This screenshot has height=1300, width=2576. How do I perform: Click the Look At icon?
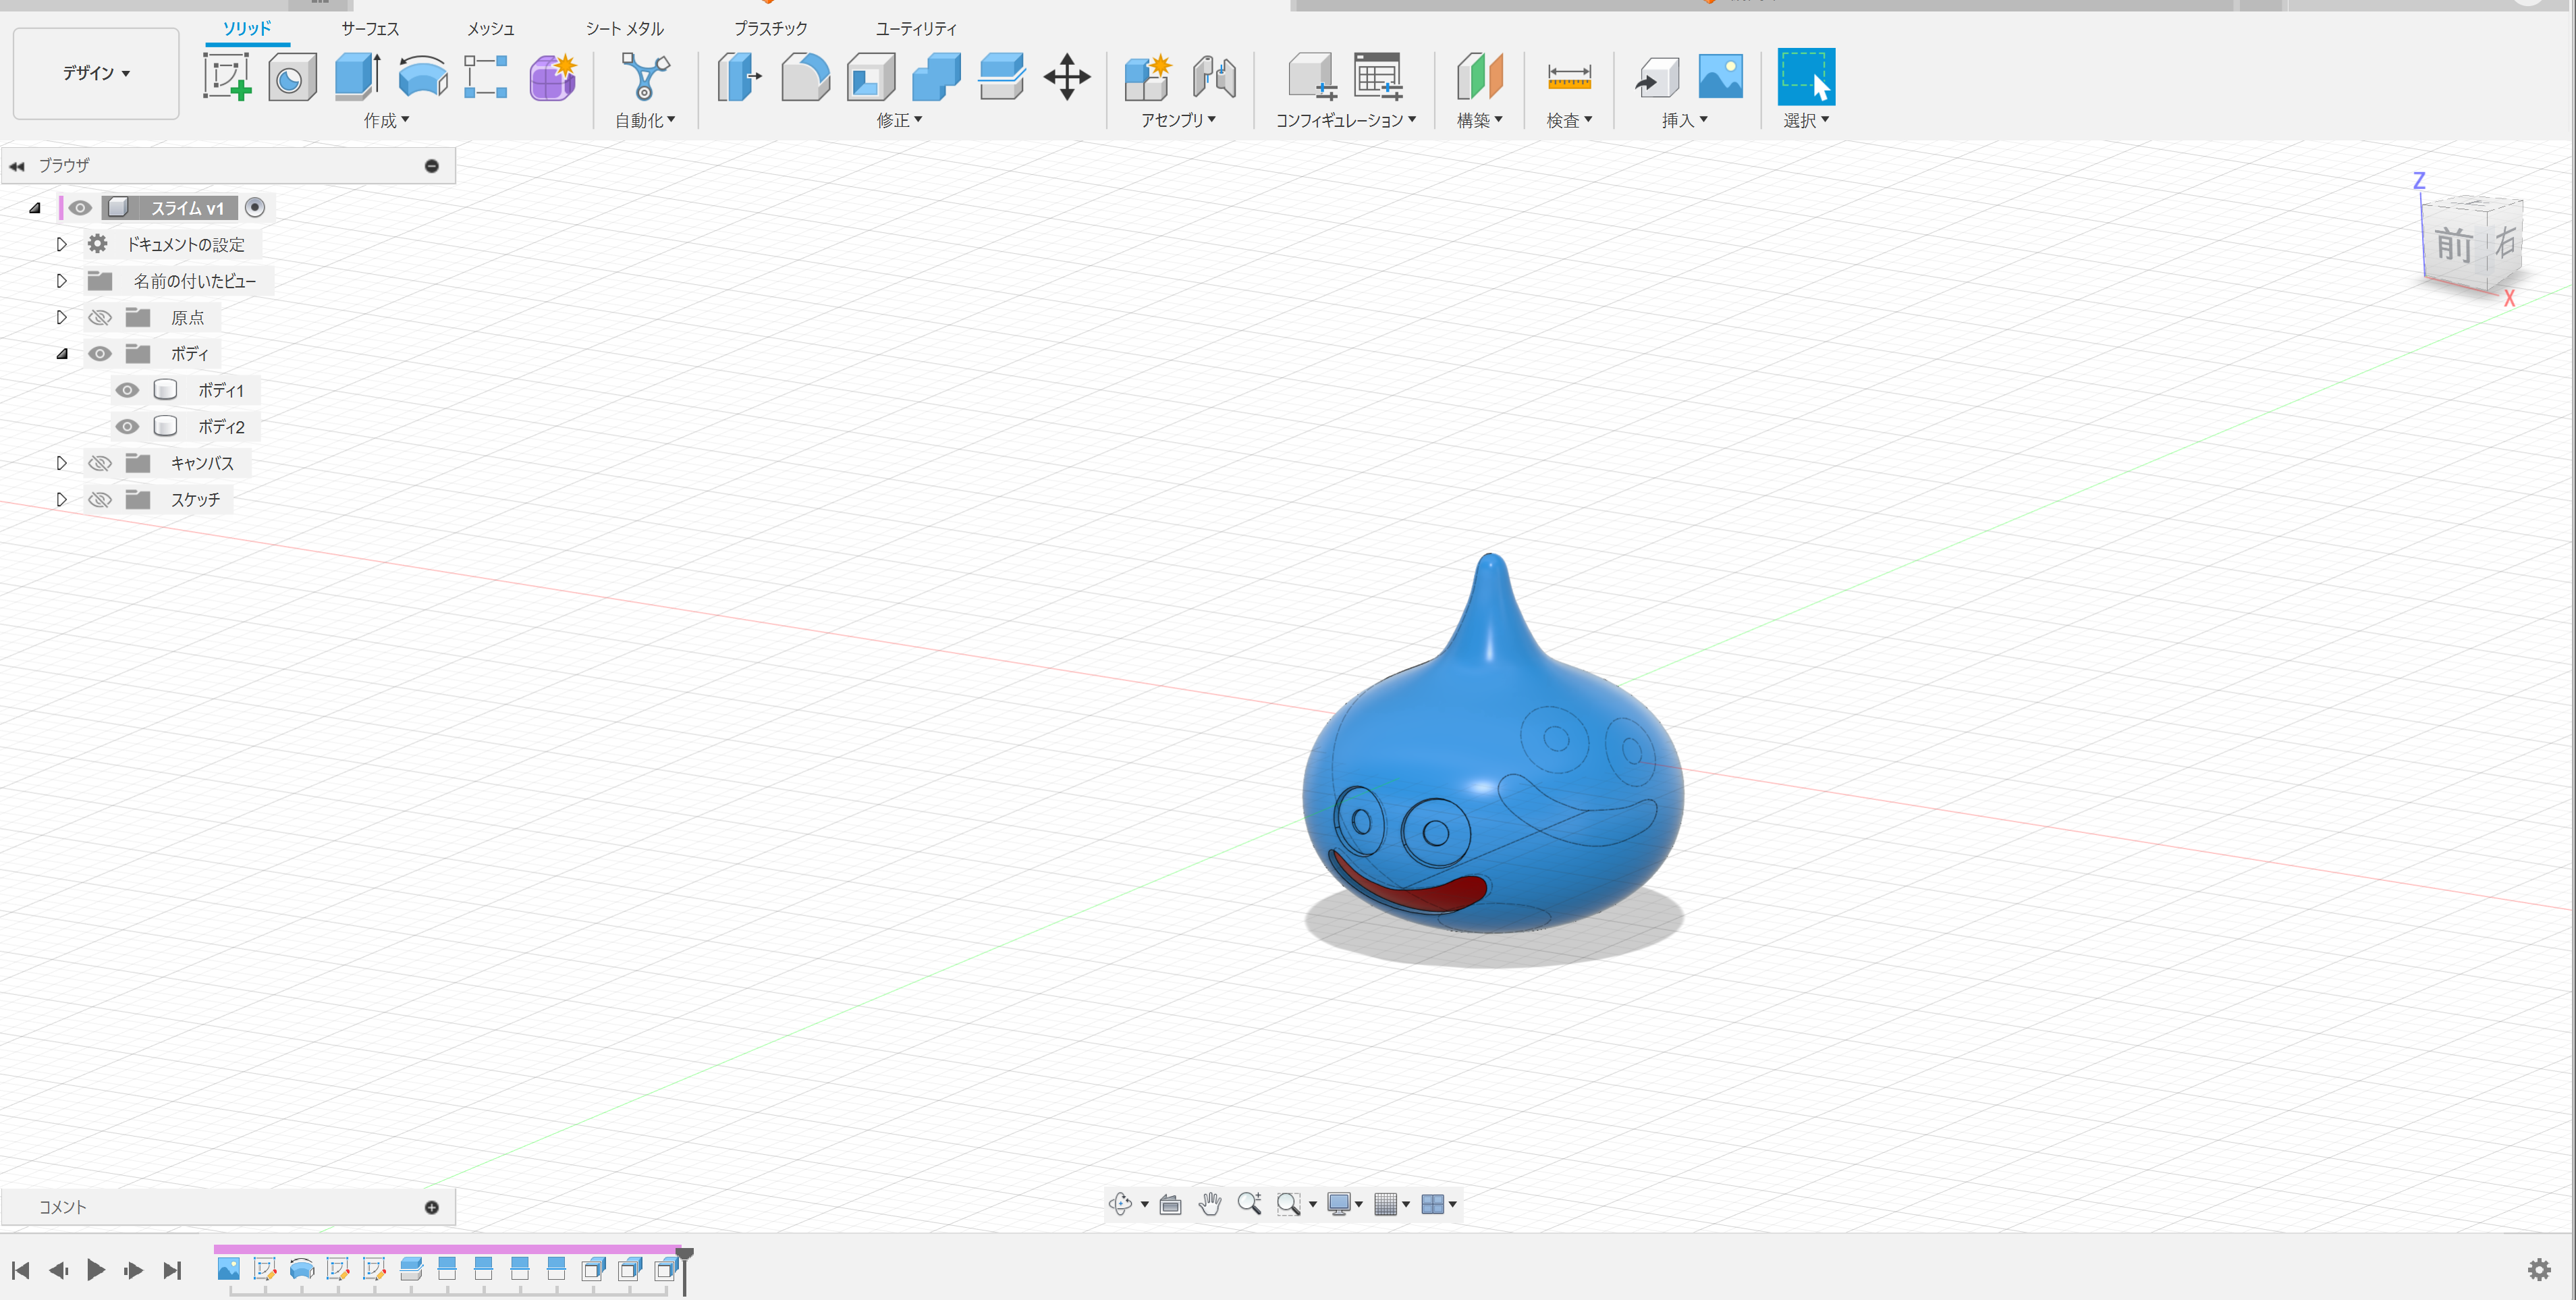click(1170, 1204)
